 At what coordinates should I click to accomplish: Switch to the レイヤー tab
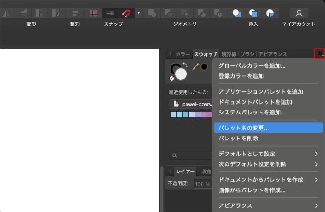pos(185,171)
